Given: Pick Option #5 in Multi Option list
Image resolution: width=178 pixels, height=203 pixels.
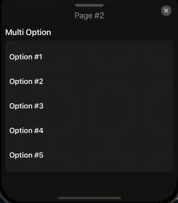Looking at the screenshot, I should (x=26, y=155).
